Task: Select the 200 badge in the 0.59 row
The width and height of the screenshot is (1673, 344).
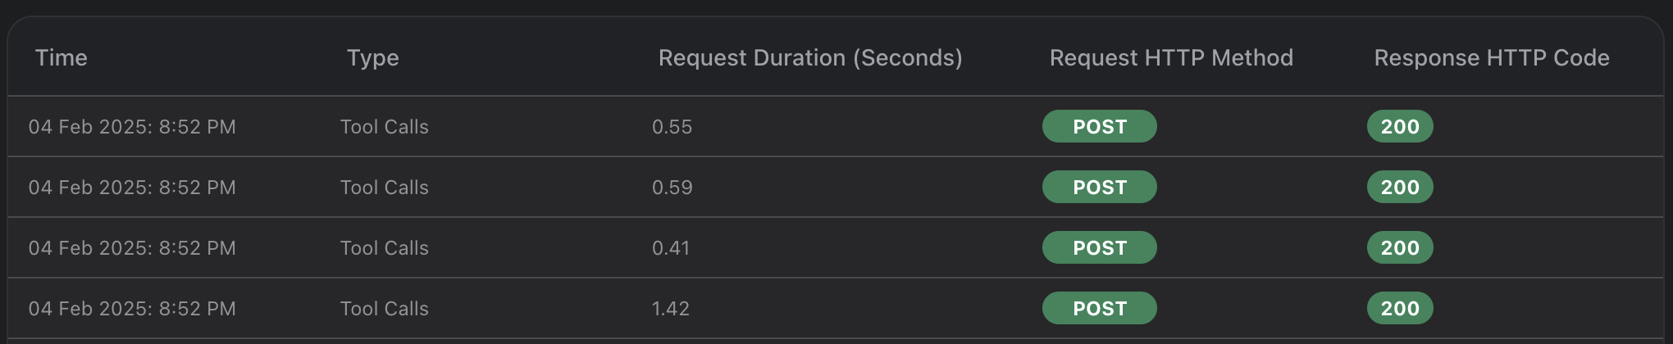Action: click(x=1400, y=187)
